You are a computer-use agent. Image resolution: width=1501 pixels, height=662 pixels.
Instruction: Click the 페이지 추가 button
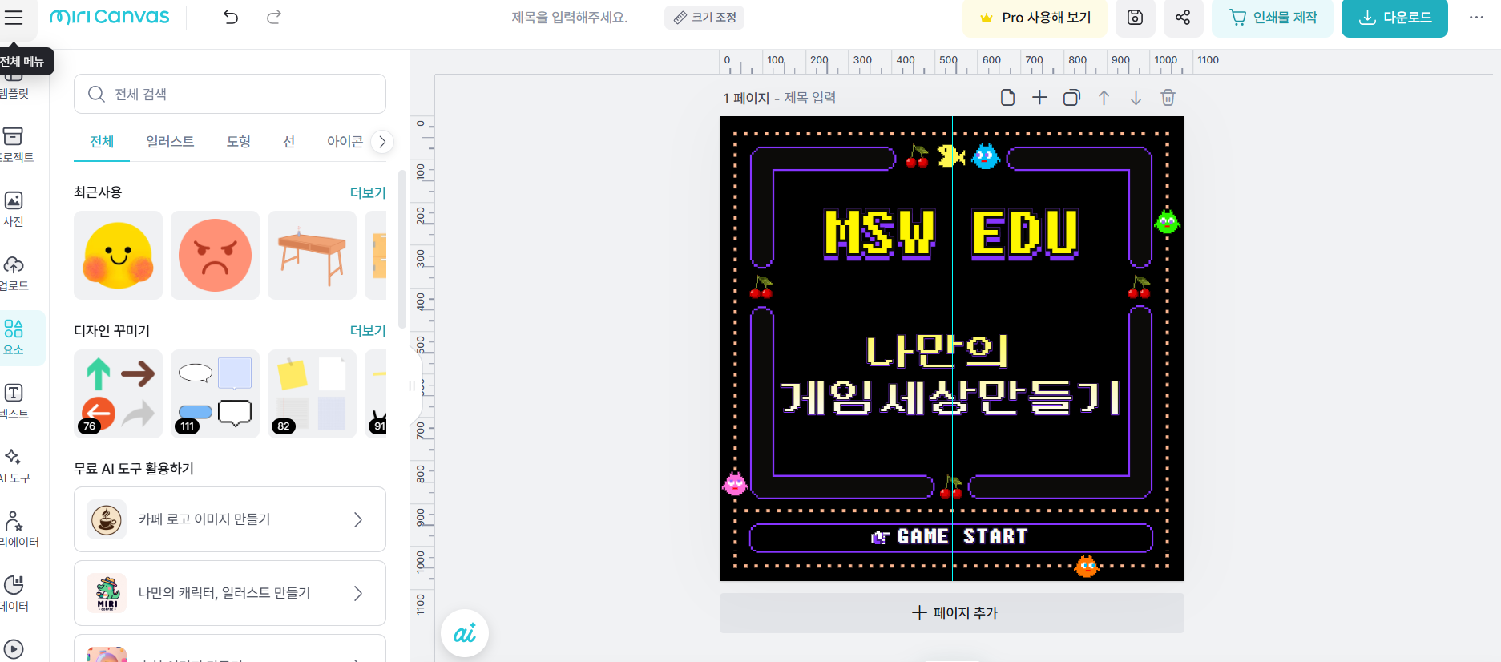pos(952,613)
